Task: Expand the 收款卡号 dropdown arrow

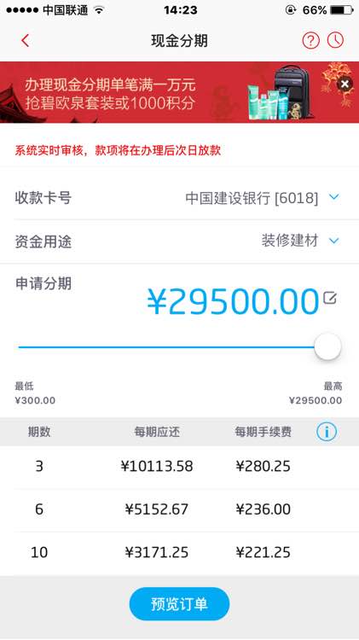Action: click(x=333, y=198)
